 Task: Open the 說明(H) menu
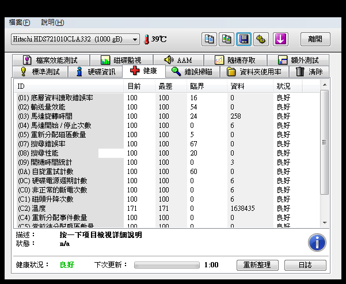(52, 22)
